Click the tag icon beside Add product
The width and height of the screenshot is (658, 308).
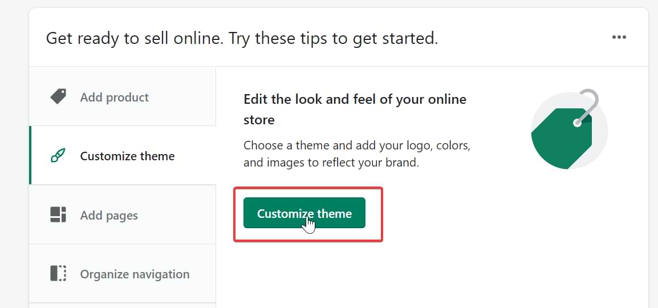tap(58, 96)
